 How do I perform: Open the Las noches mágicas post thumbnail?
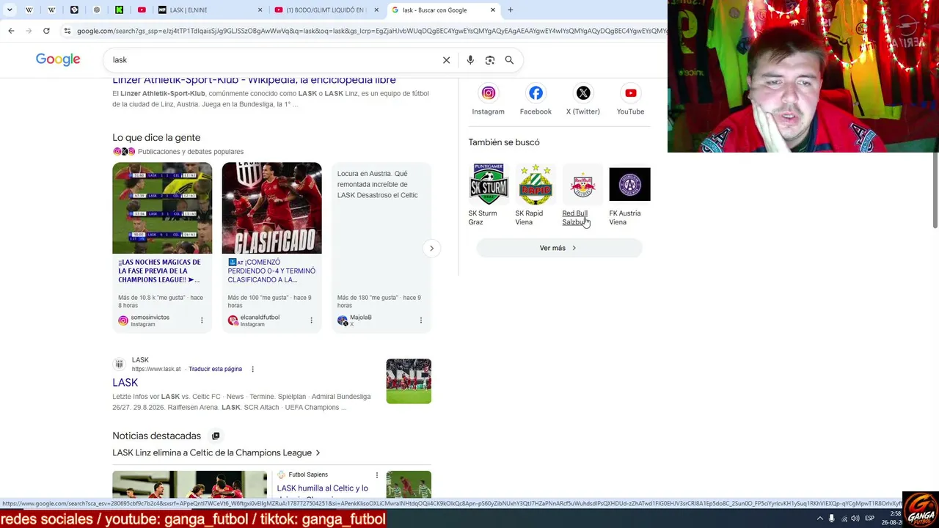[x=162, y=208]
